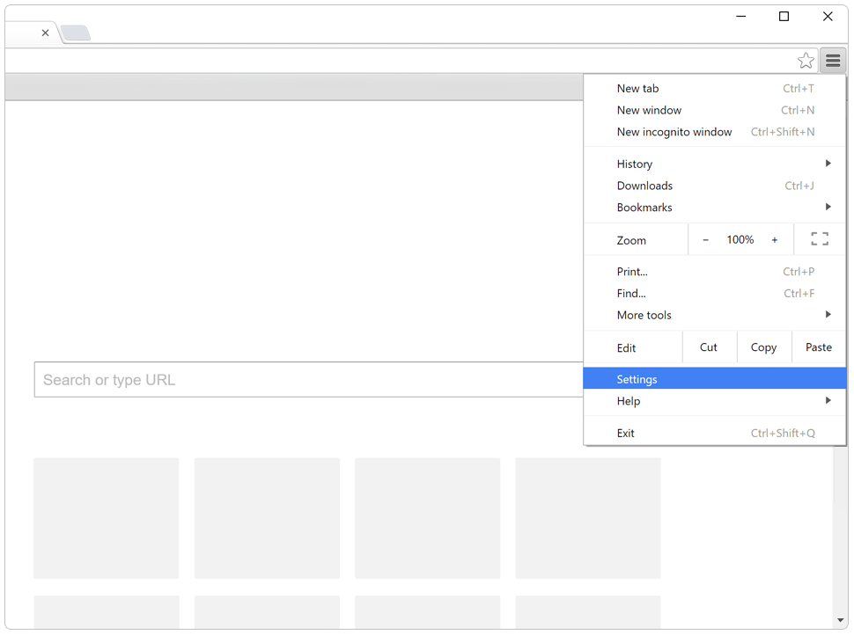Click the bookmark star icon
The width and height of the screenshot is (854, 635).
point(806,61)
